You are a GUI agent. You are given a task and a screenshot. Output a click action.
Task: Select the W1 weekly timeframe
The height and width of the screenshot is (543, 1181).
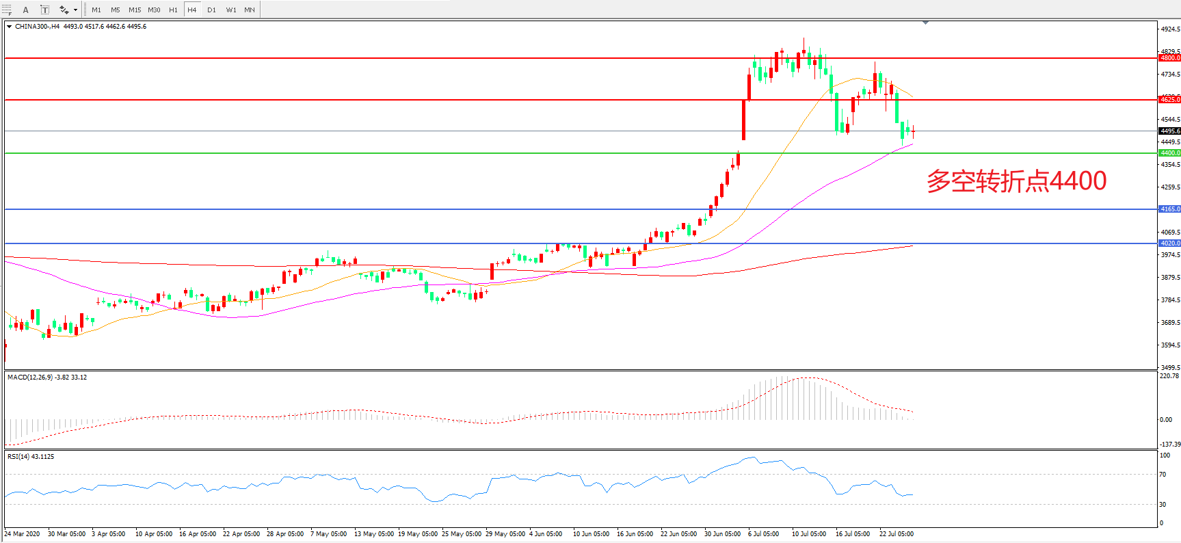coord(231,10)
